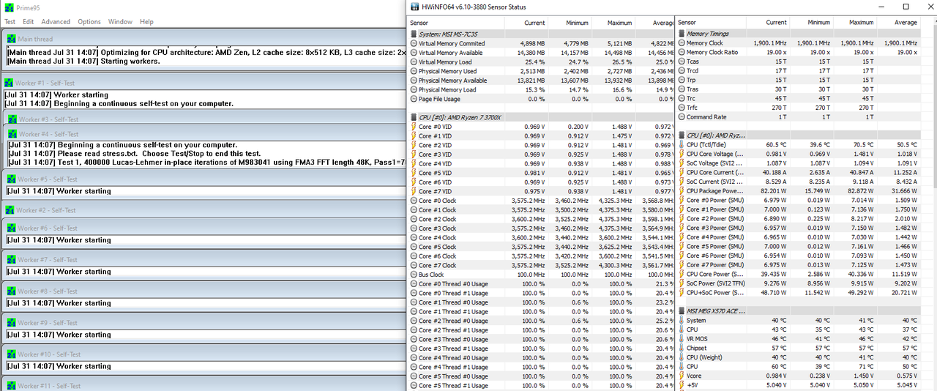Open the Advanced menu in Prime95
The height and width of the screenshot is (391, 937).
(x=56, y=22)
